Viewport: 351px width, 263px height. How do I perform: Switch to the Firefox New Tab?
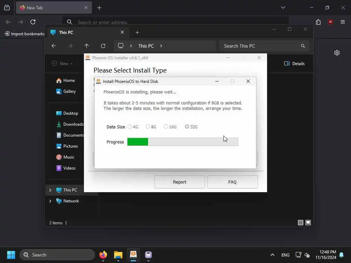coord(54,8)
